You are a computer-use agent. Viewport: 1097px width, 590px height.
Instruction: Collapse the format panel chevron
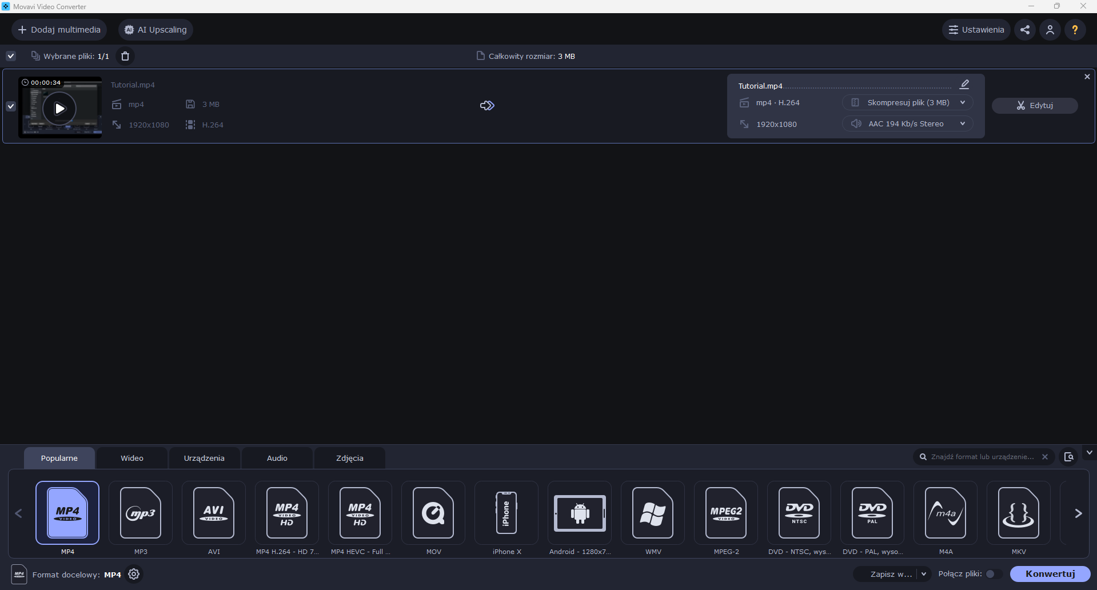(x=1090, y=452)
